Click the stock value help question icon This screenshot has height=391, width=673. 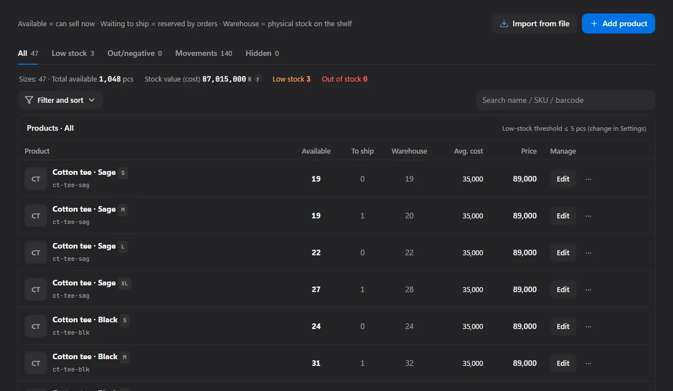point(257,79)
